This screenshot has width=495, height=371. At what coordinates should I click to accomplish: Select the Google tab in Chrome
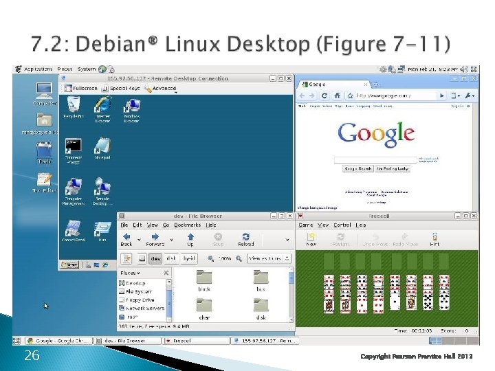(333, 85)
